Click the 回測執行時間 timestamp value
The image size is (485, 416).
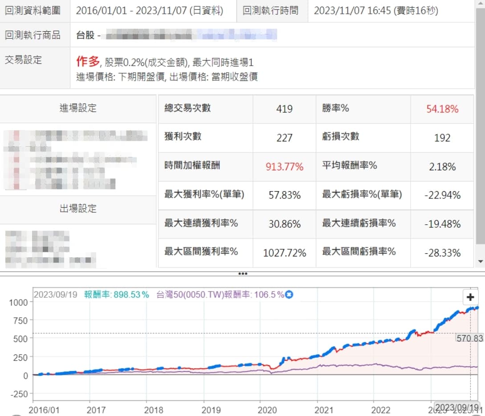pyautogui.click(x=376, y=11)
